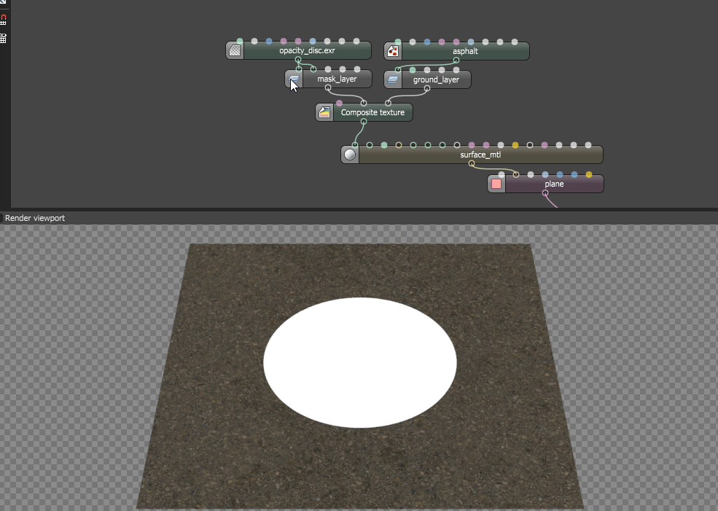Viewport: 718px width, 511px height.
Task: Select the mask_layer node label
Action: click(337, 79)
